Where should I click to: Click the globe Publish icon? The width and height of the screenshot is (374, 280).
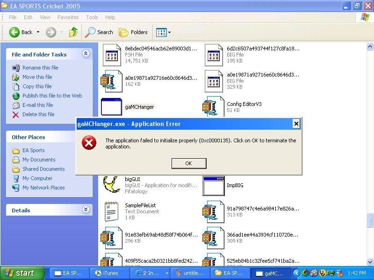pos(16,96)
